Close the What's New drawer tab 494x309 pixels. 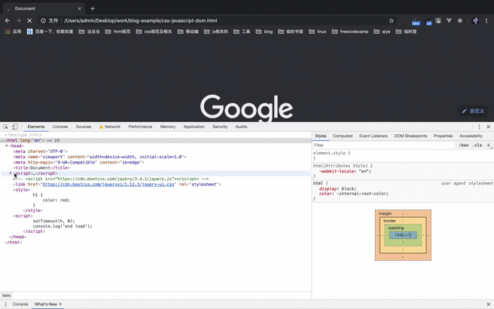(x=60, y=304)
